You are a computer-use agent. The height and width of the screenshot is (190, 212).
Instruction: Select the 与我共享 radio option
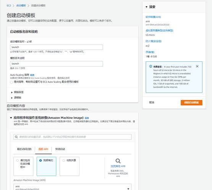(x=63, y=160)
